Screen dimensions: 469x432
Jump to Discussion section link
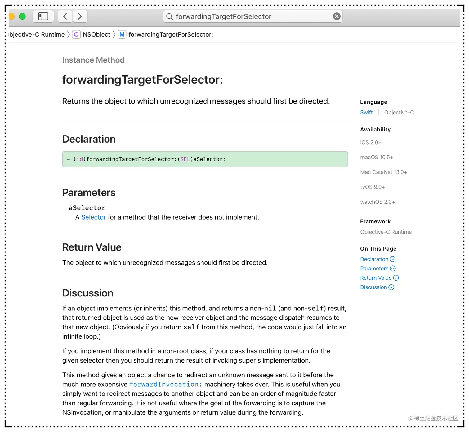pyautogui.click(x=374, y=287)
